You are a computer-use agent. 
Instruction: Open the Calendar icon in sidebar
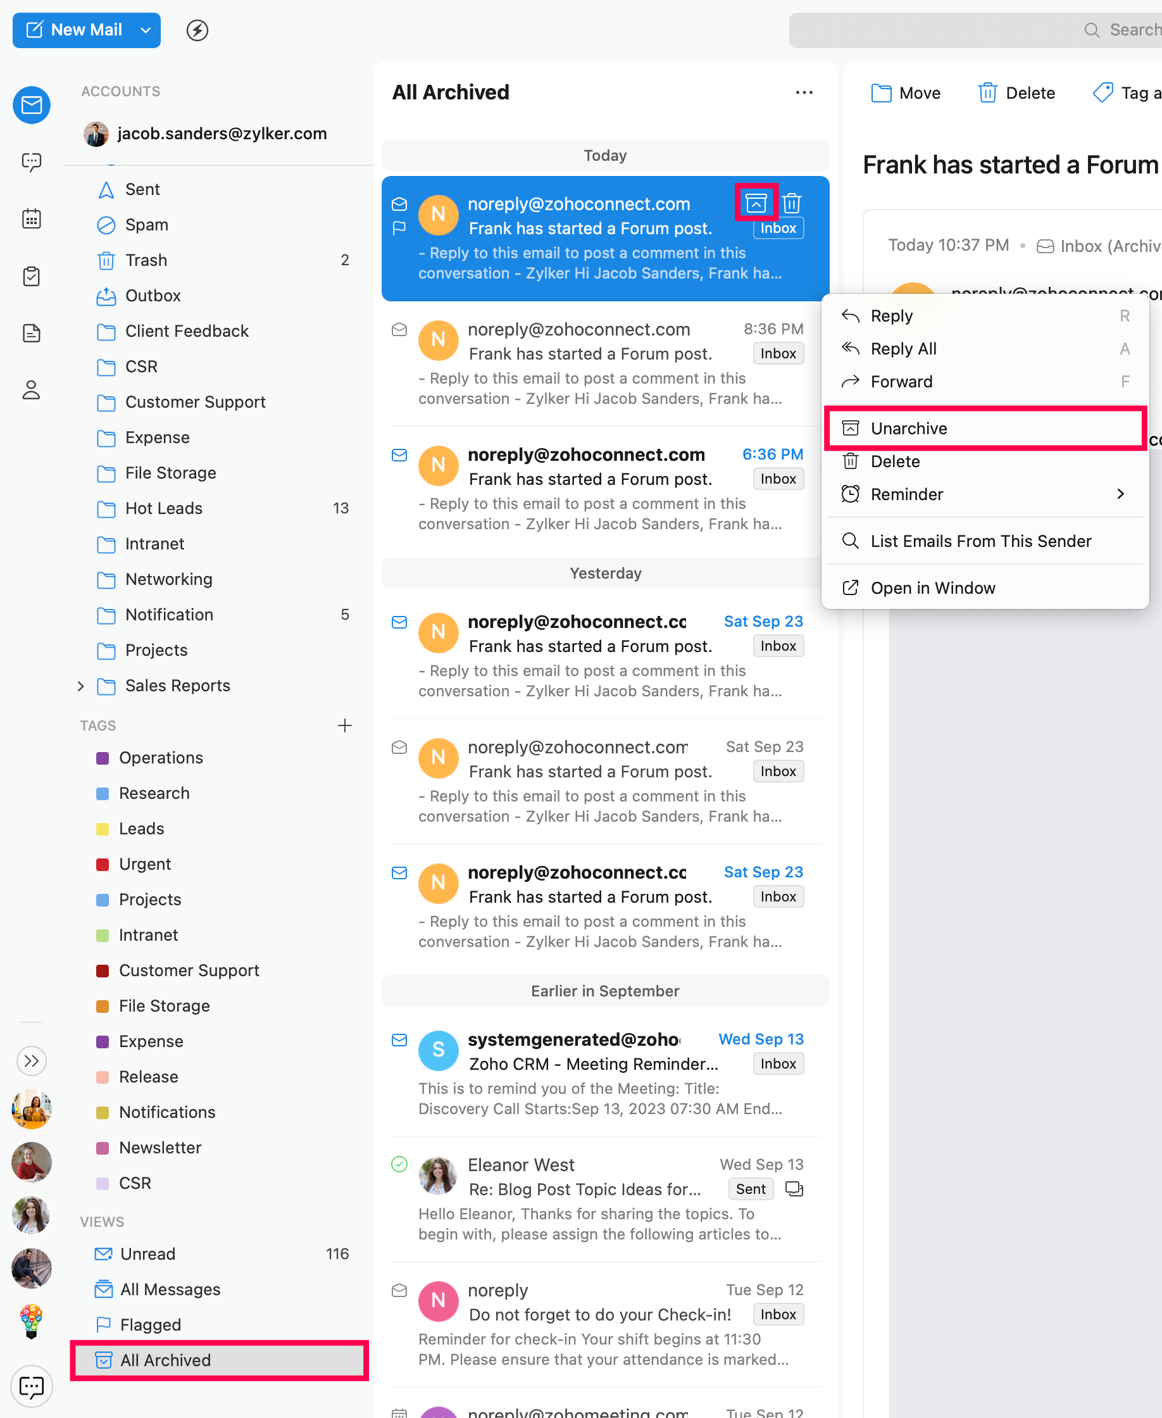tap(32, 218)
